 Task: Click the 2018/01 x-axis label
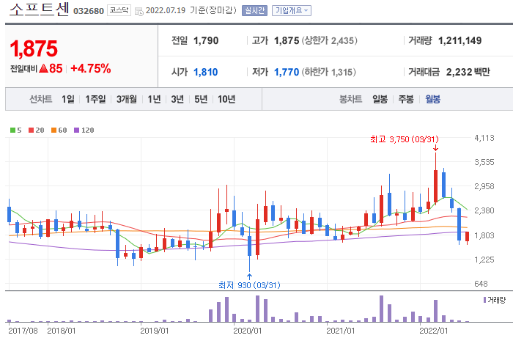pos(62,331)
